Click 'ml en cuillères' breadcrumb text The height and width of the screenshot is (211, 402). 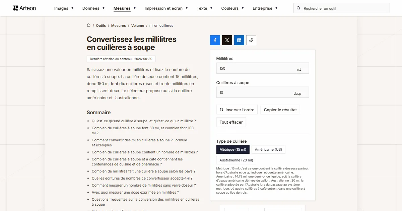click(x=161, y=25)
